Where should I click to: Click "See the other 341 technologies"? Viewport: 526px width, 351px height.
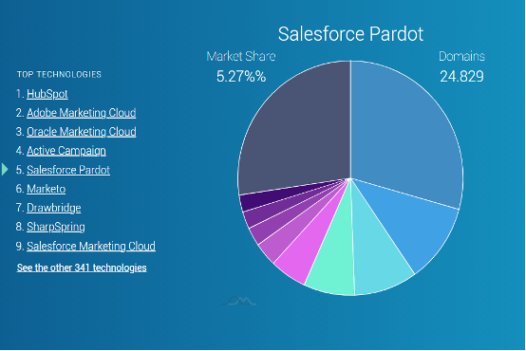click(x=82, y=268)
